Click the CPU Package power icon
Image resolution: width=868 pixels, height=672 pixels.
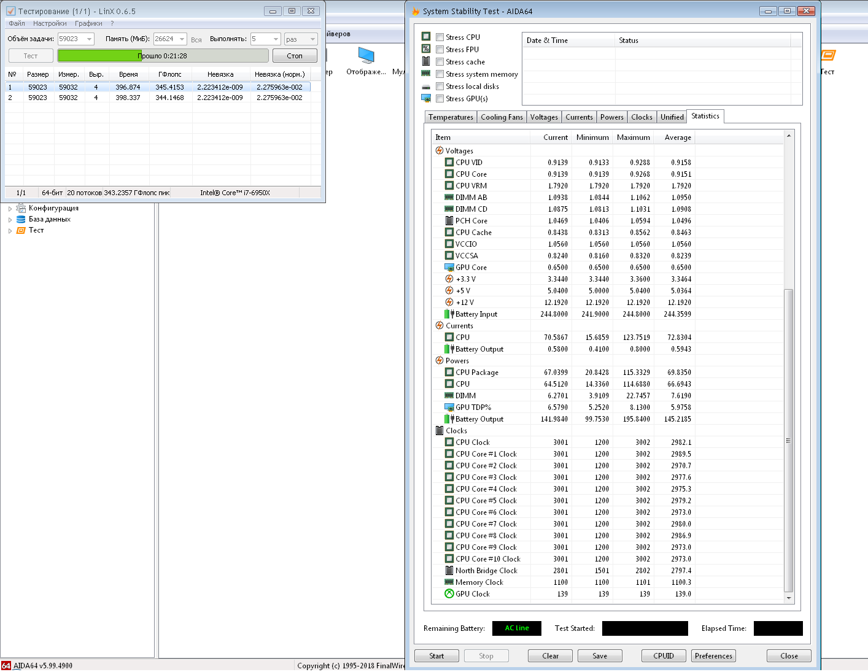coord(449,372)
